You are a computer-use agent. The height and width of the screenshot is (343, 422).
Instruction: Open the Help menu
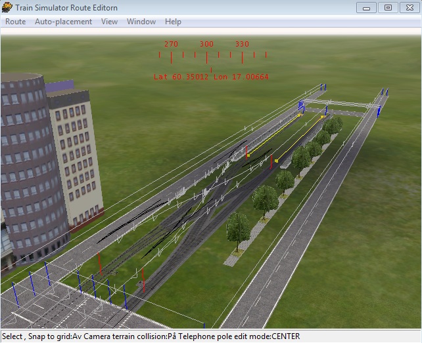(x=173, y=22)
